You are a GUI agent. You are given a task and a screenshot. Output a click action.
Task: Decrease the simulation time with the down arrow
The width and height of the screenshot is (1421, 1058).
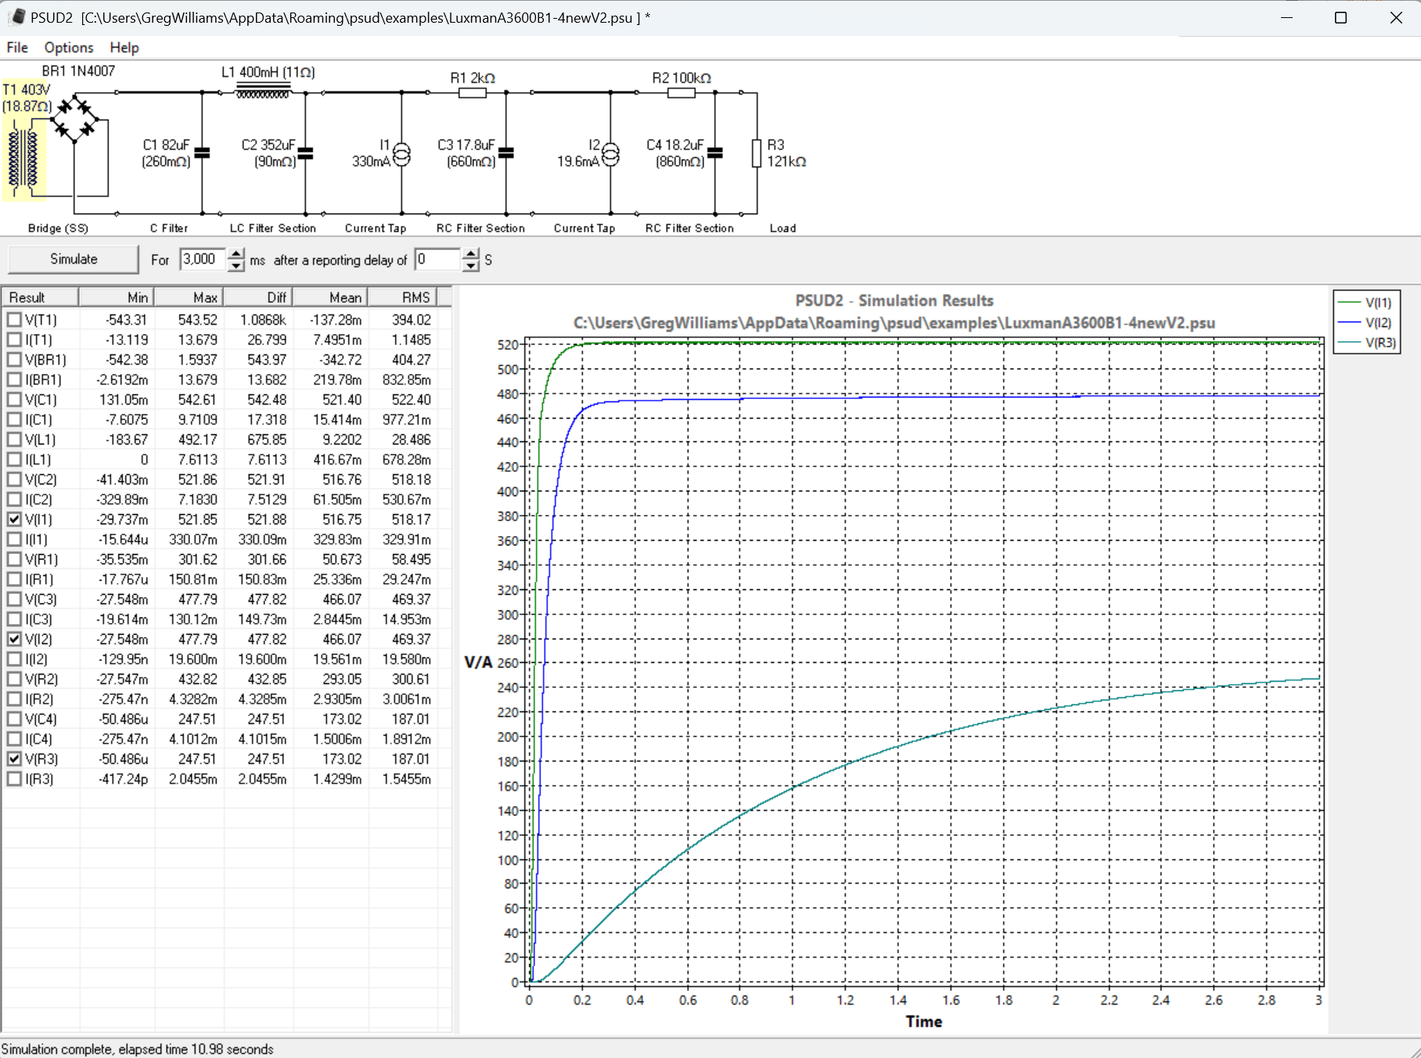click(236, 266)
